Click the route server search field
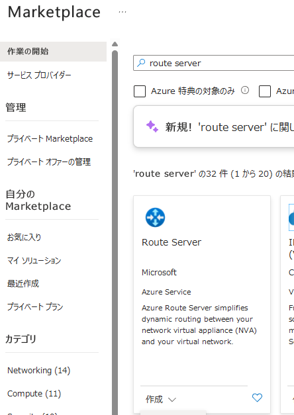The height and width of the screenshot is (415, 294). [214, 63]
